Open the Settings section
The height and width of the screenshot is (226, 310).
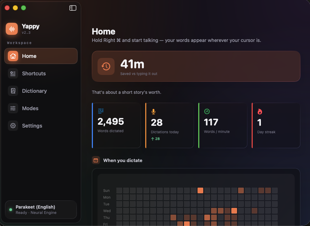point(41,125)
